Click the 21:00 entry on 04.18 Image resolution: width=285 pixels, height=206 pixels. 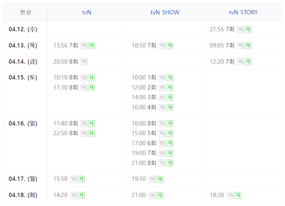tap(139, 195)
